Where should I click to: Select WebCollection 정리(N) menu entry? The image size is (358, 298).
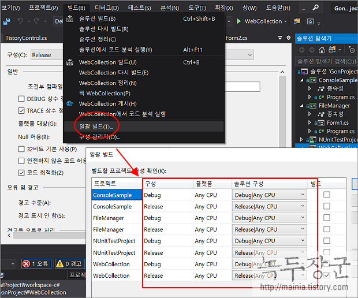point(143,83)
